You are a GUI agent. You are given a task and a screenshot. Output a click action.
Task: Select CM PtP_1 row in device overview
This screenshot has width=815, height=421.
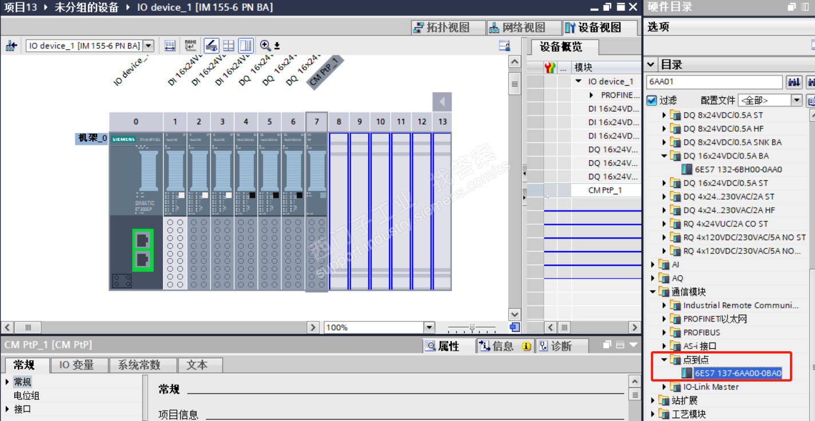[605, 190]
